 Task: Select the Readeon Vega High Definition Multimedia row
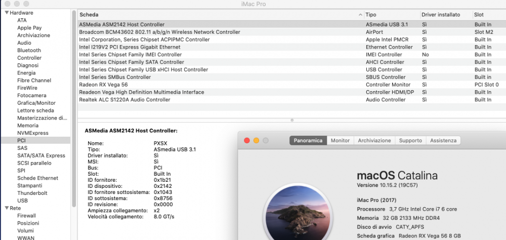click(292, 92)
